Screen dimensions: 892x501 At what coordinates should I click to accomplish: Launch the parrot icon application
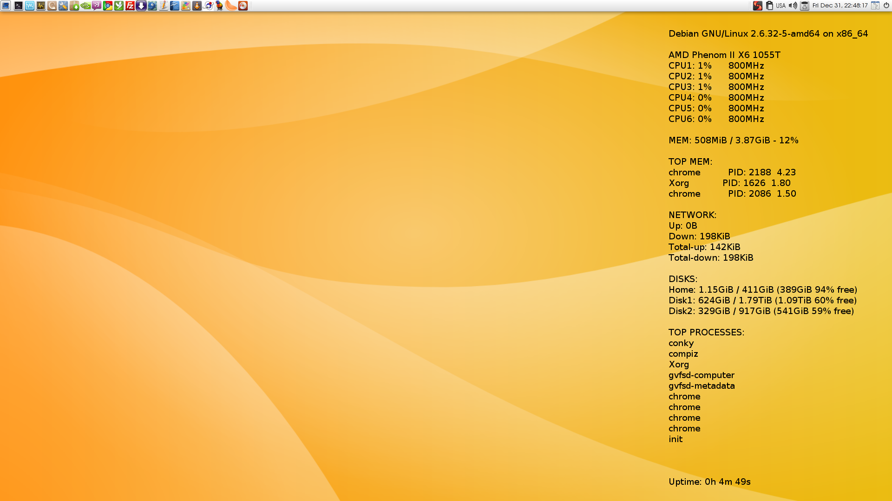(x=219, y=6)
